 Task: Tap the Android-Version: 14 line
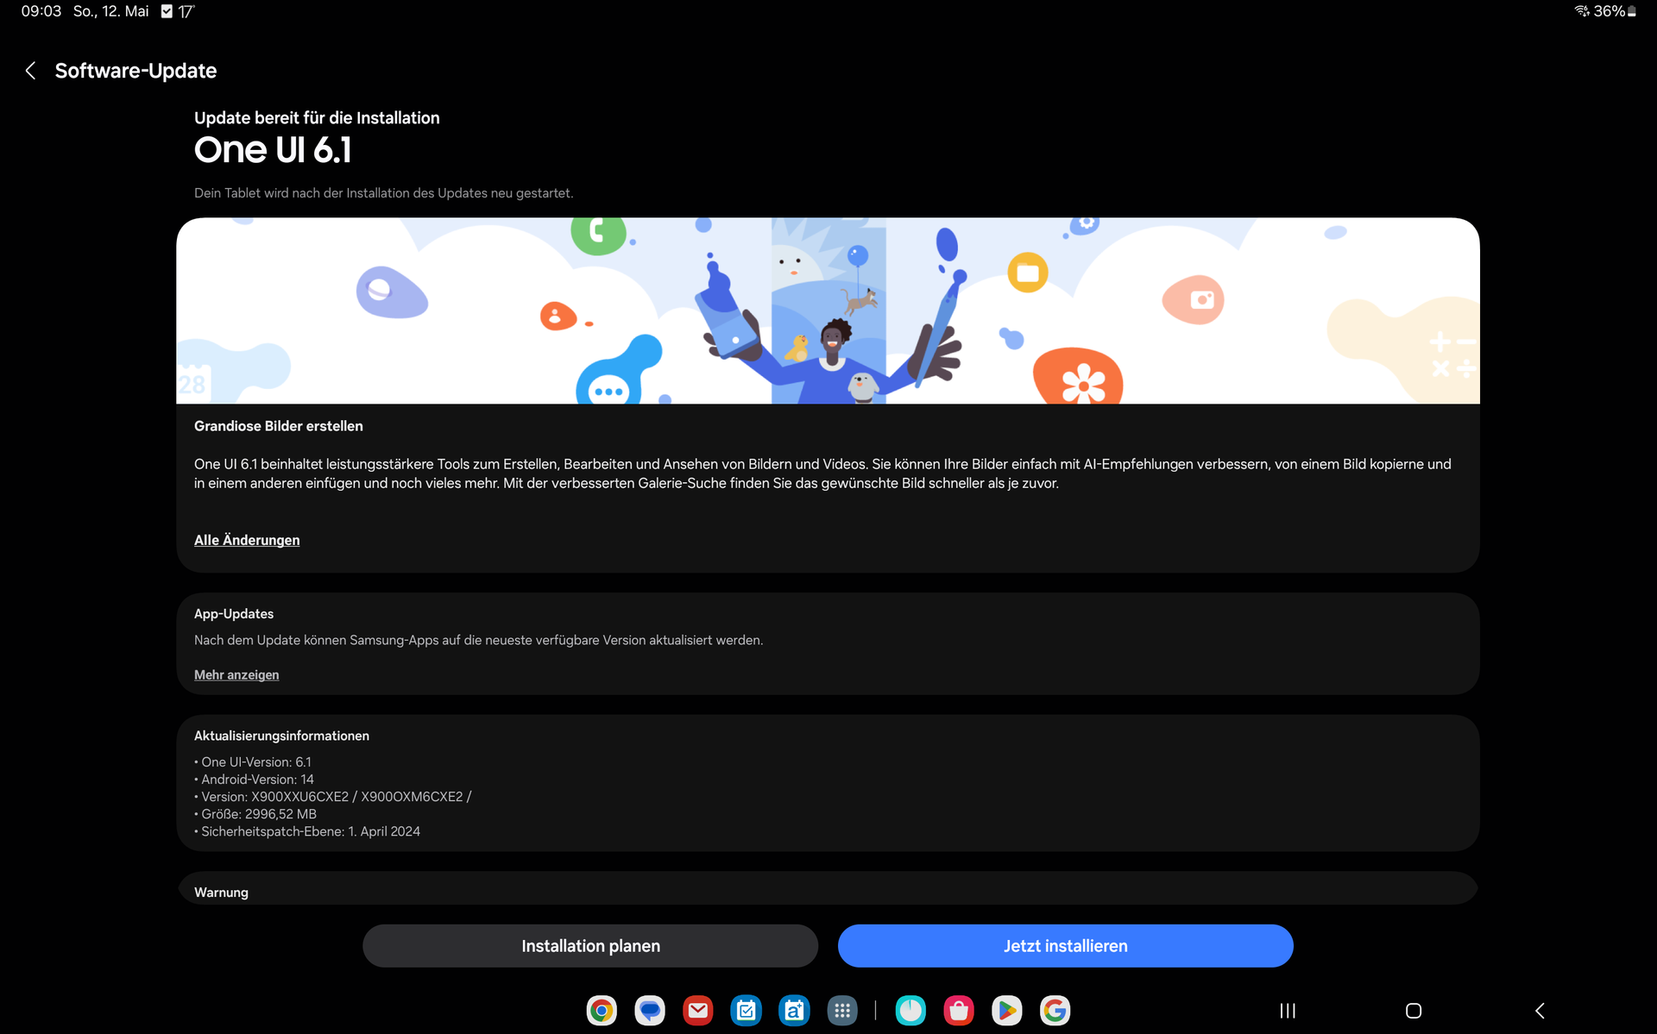[254, 779]
